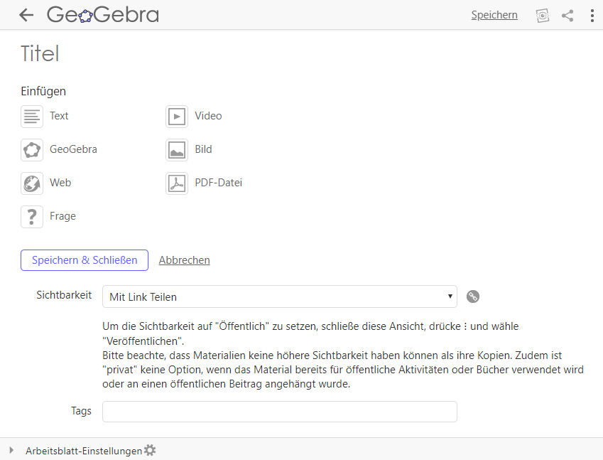This screenshot has width=603, height=460.
Task: Click the Arbeitsblatt-Einstellungen label
Action: [x=84, y=451]
